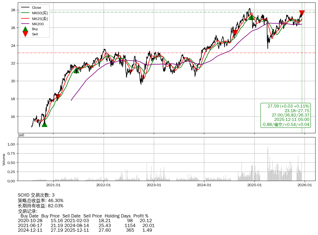Viewport: 318px width, 235px height.
Task: Click the green Buy triangle in legend
Action: click(25, 29)
